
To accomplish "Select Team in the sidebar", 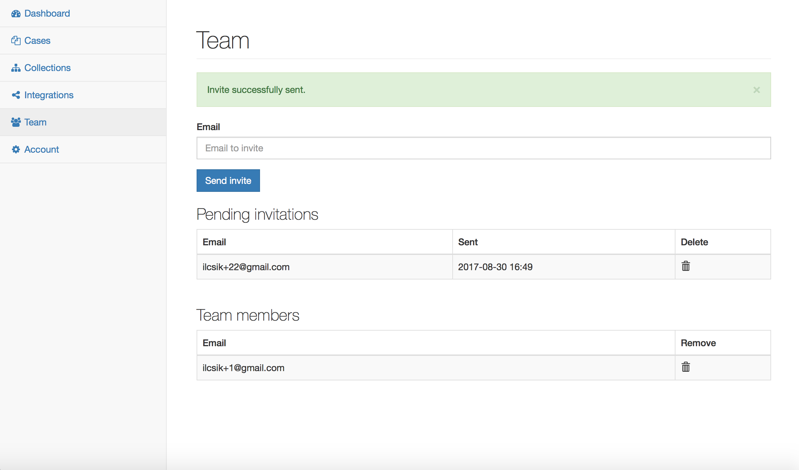I will click(x=35, y=122).
